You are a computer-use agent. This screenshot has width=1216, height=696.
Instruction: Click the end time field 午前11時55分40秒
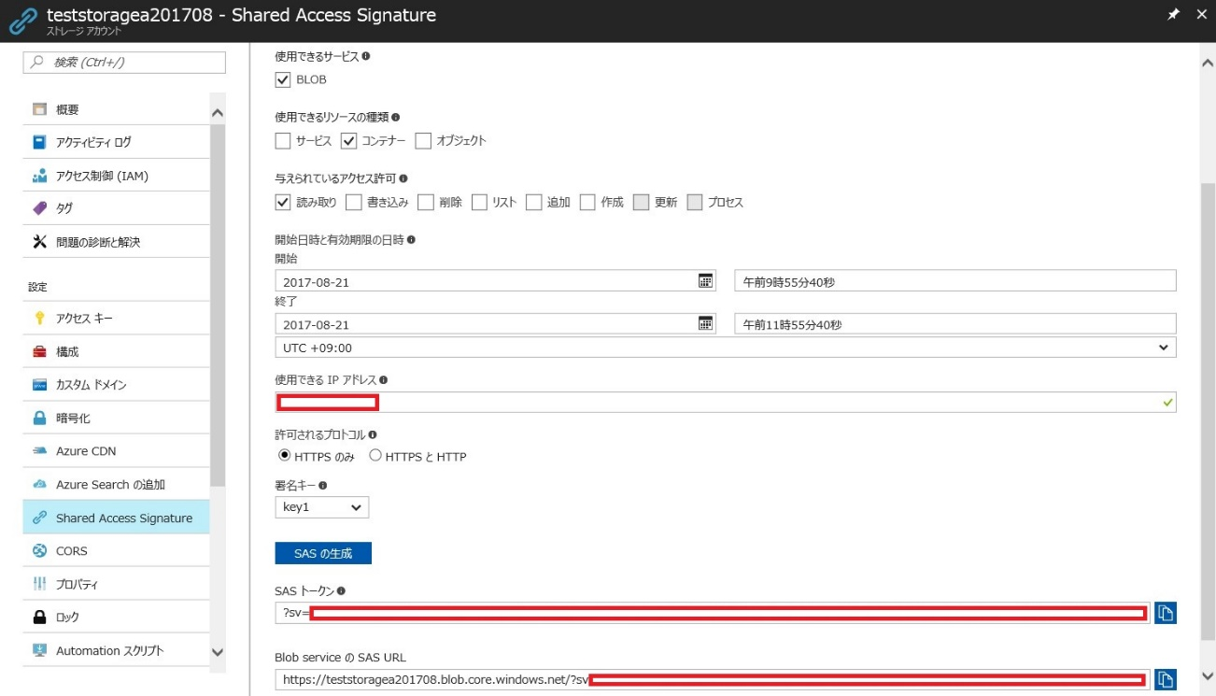coord(955,324)
